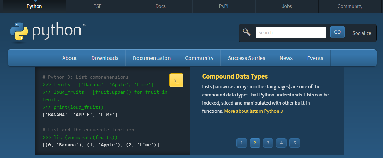Image resolution: width=383 pixels, height=158 pixels.
Task: Visit the Events navigation item
Action: pyautogui.click(x=315, y=58)
